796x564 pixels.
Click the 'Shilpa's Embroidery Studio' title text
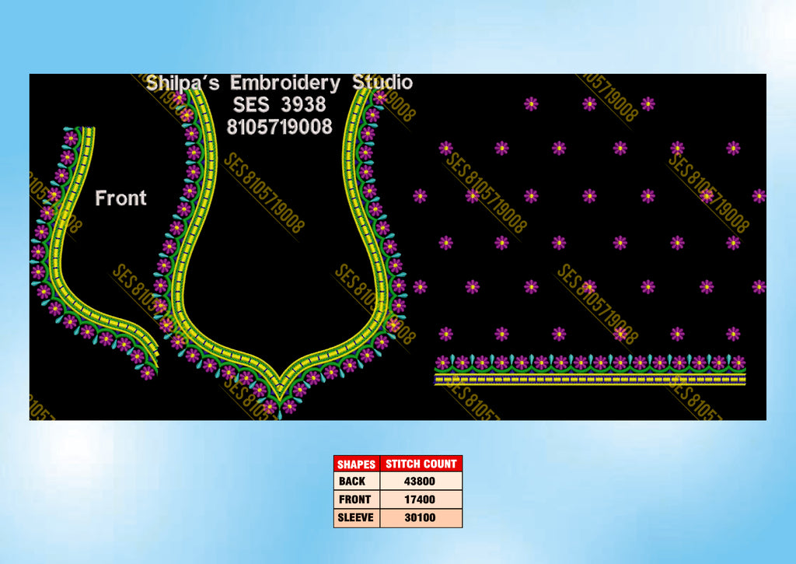click(279, 82)
